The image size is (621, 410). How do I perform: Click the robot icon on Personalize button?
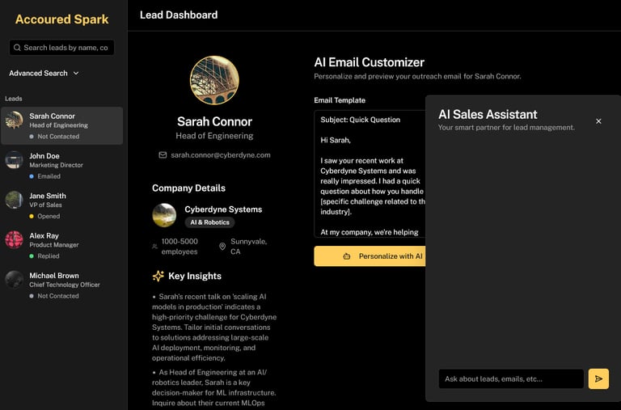(x=347, y=256)
